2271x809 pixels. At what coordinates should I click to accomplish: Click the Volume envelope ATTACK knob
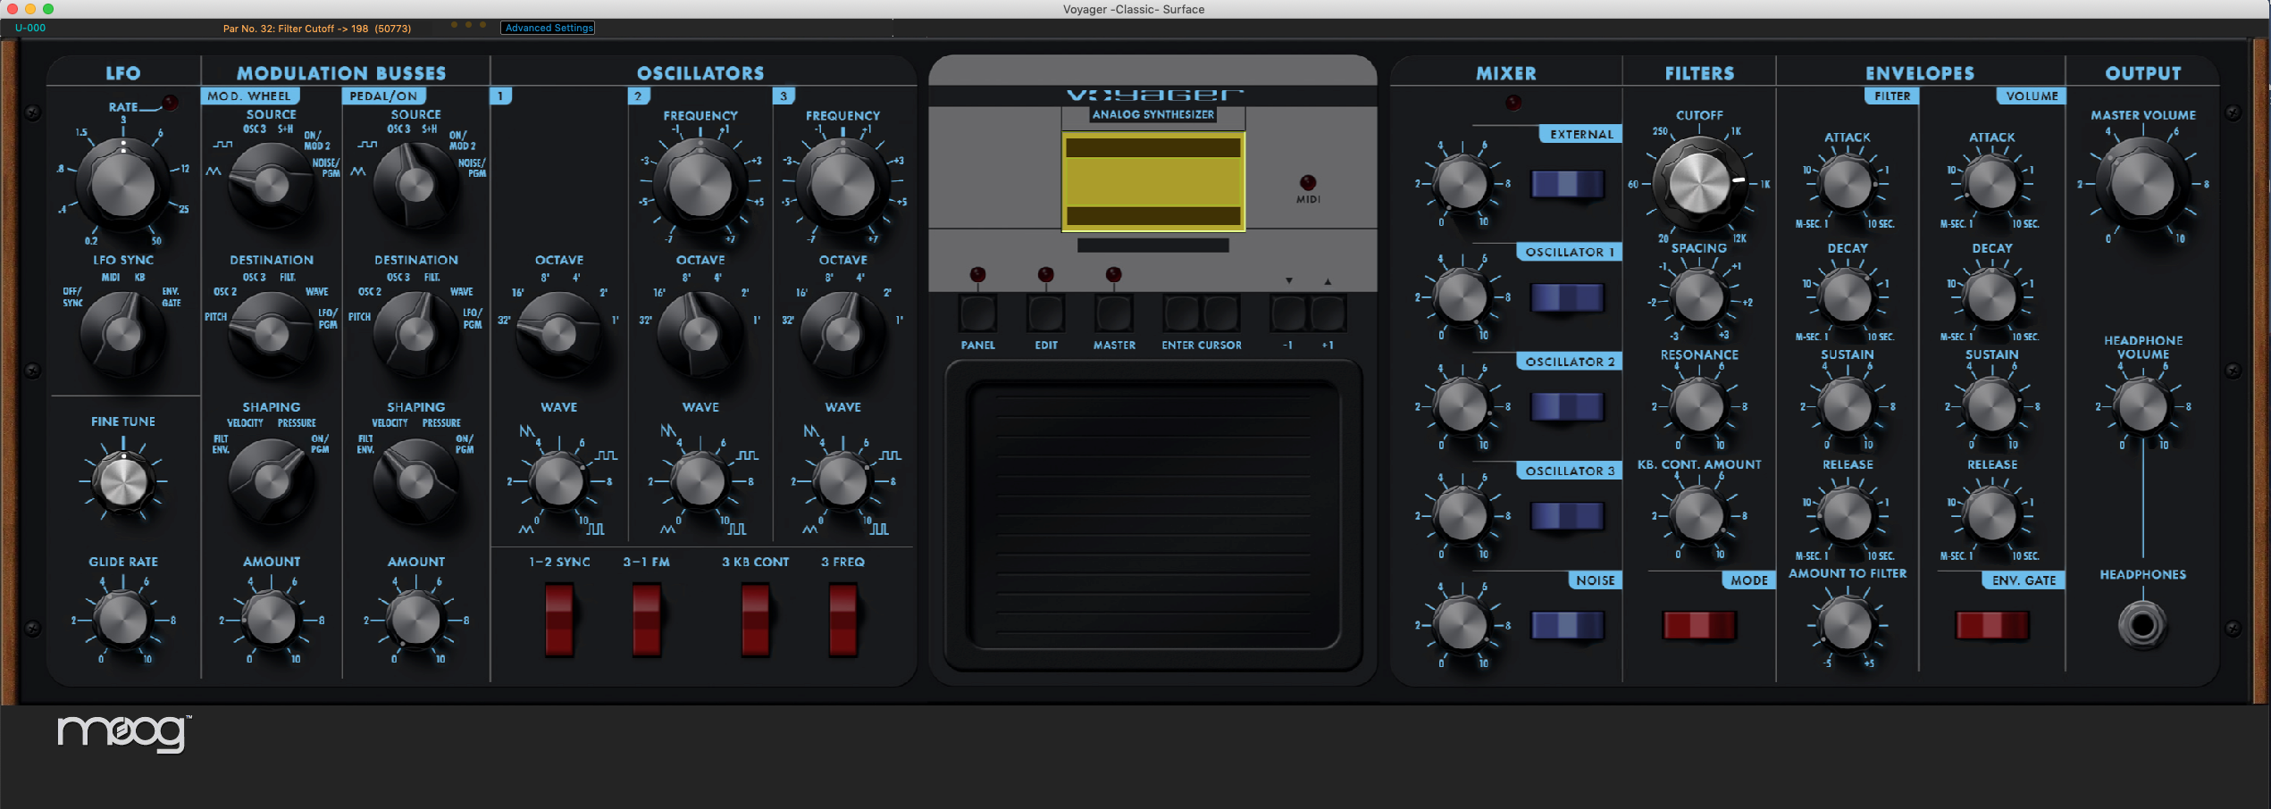[x=1992, y=185]
